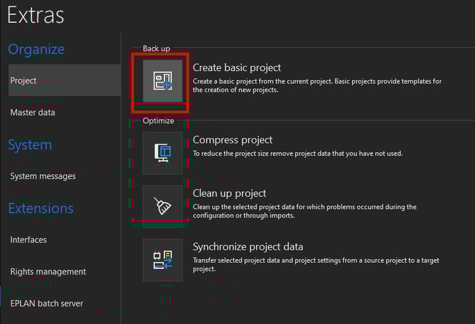Click the Extensions category heading

41,208
